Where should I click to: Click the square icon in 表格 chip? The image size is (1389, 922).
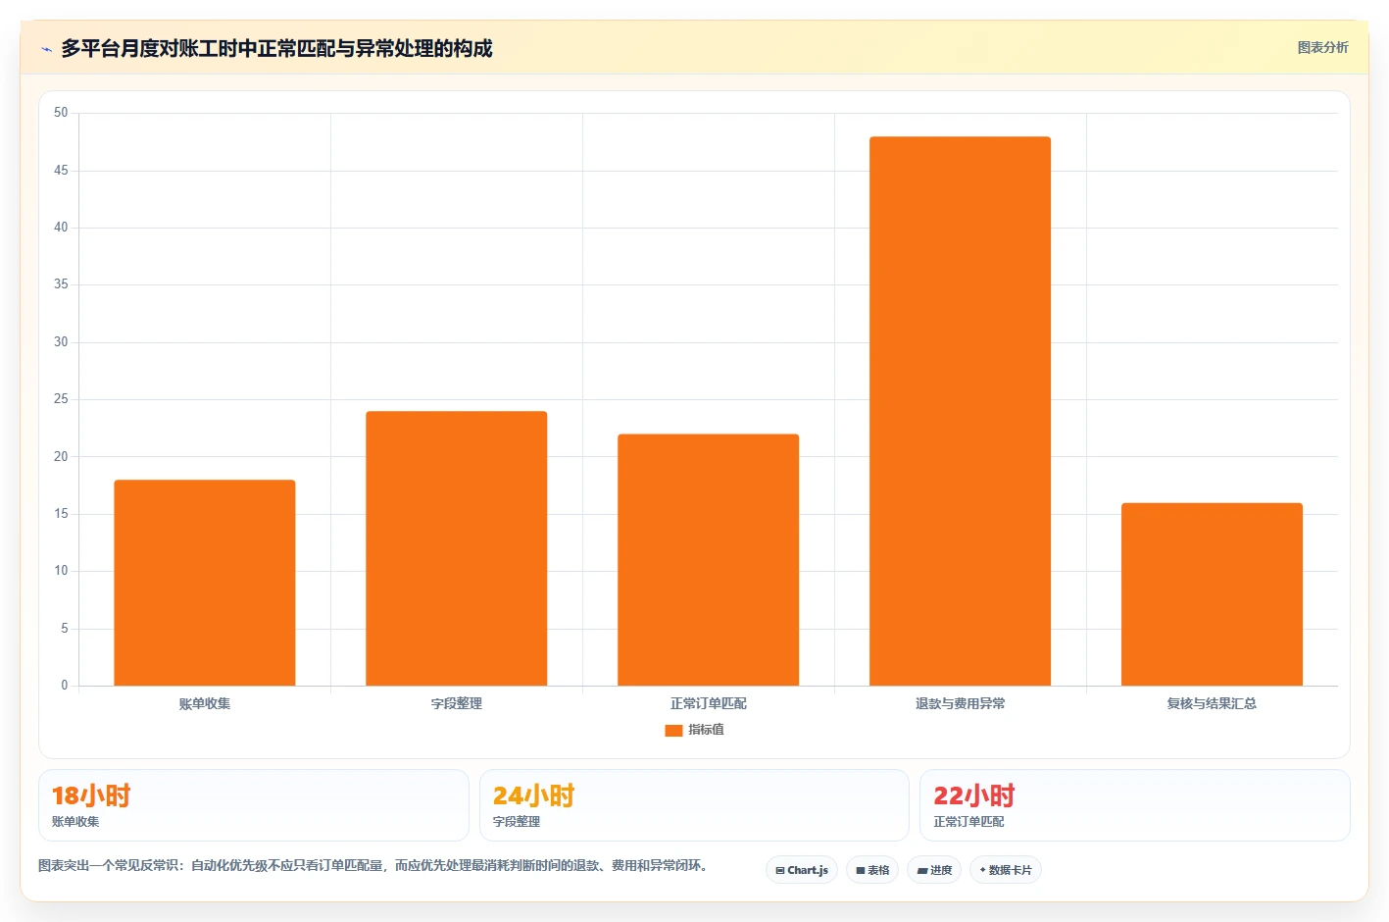(861, 871)
